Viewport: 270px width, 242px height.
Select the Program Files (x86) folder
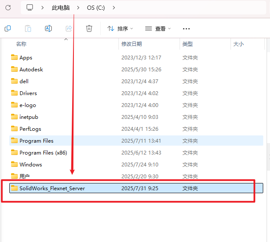pos(136,152)
